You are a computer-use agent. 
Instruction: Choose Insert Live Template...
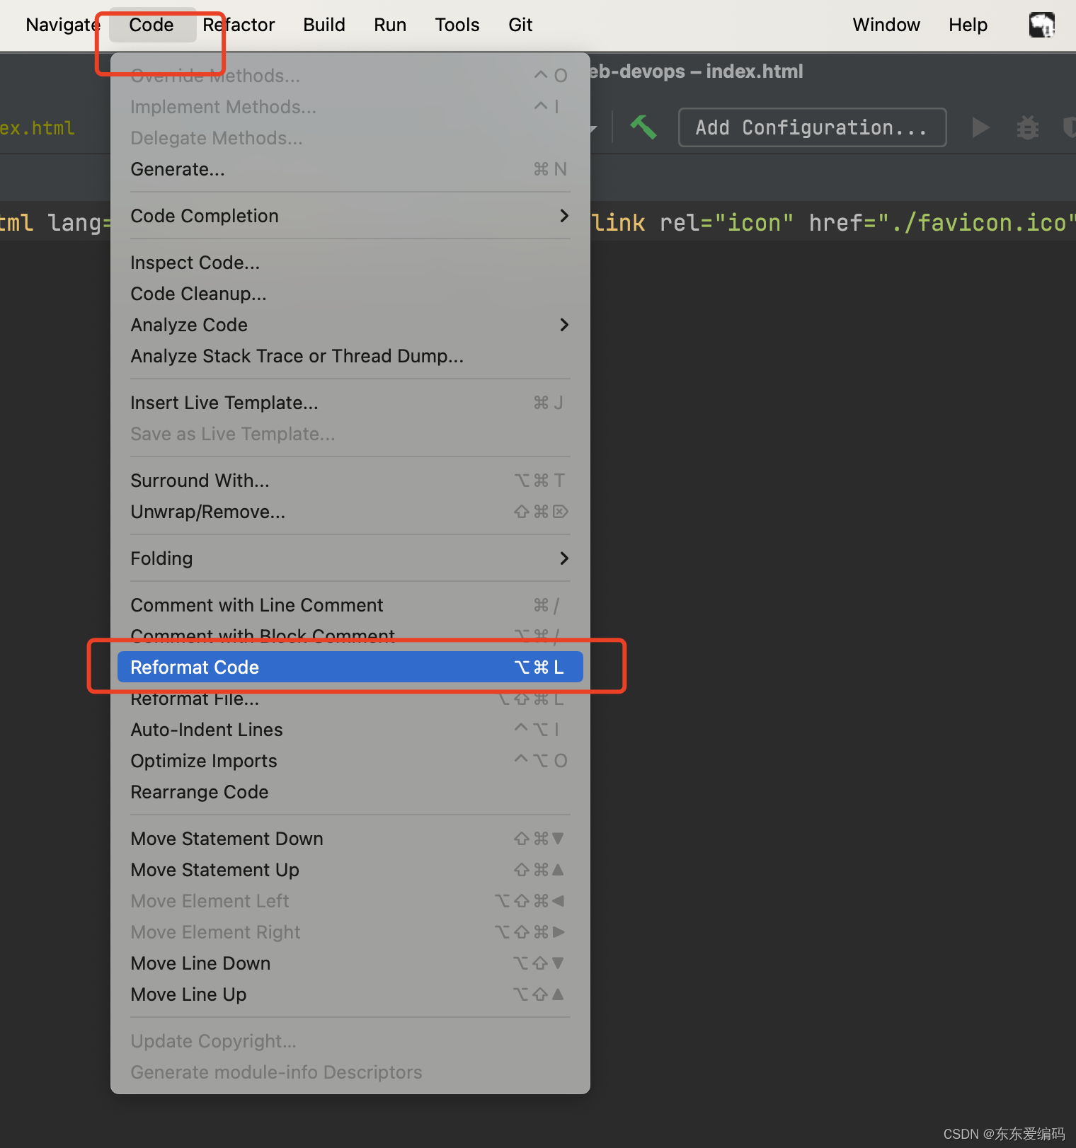point(350,403)
